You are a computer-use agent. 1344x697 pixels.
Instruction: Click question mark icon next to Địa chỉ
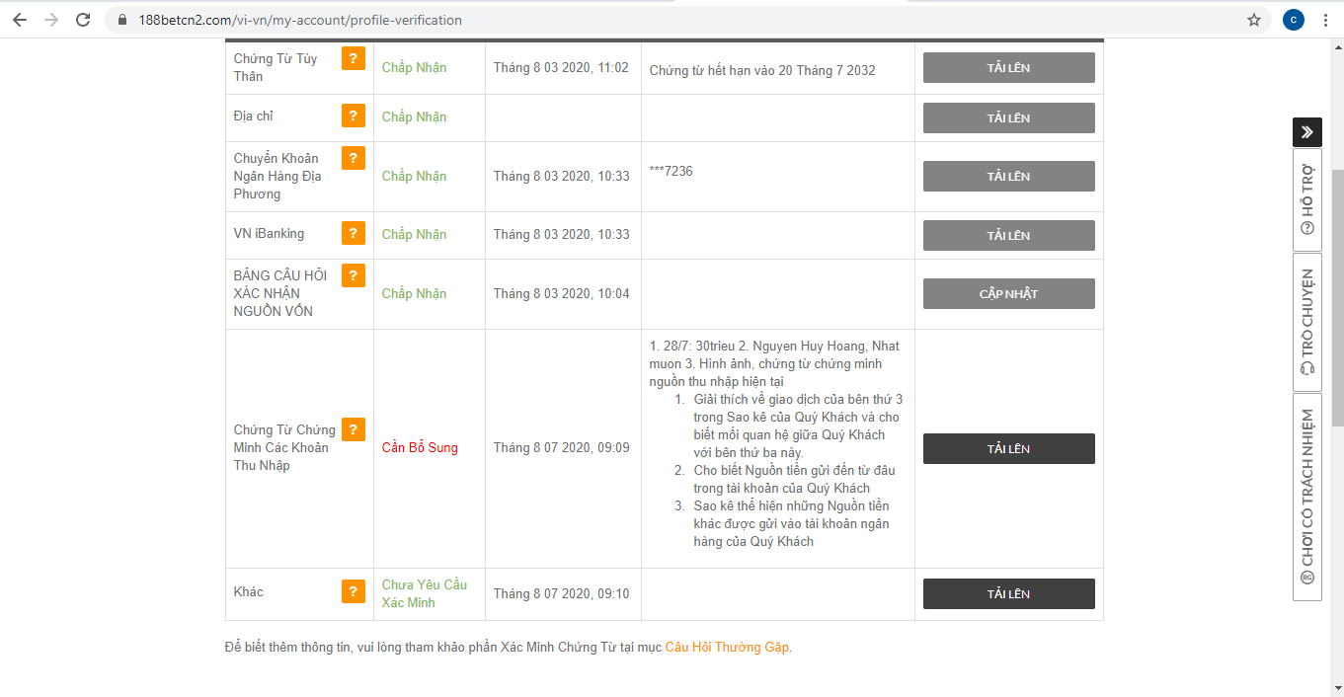pos(353,116)
